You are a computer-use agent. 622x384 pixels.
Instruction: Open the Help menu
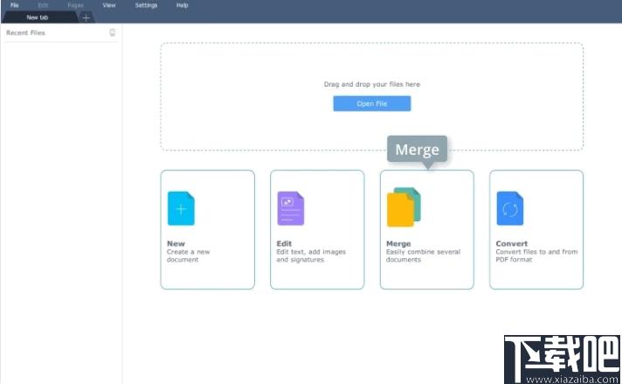click(182, 5)
